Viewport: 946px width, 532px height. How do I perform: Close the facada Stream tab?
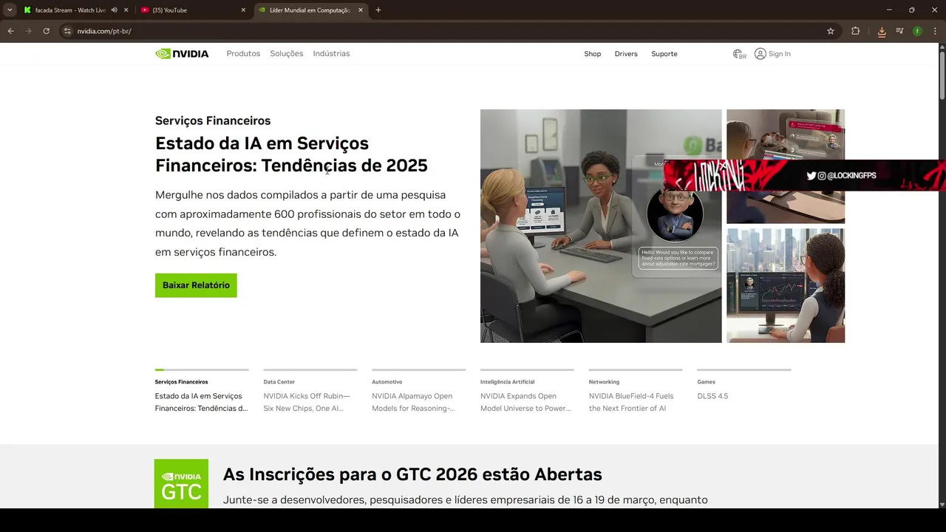click(126, 10)
